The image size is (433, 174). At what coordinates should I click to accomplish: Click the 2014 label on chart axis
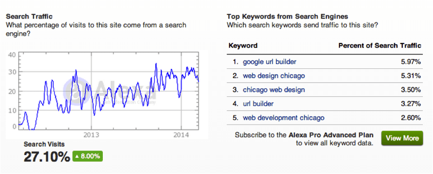[181, 135]
